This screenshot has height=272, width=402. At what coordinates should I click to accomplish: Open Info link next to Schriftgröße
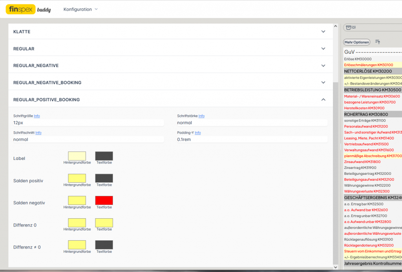click(37, 116)
